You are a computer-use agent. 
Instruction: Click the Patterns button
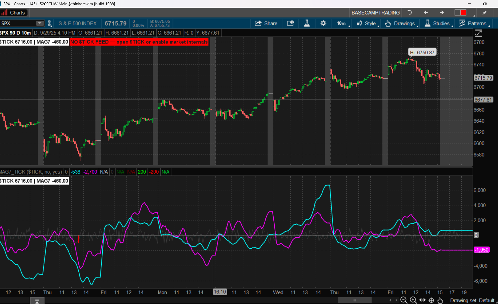point(473,23)
